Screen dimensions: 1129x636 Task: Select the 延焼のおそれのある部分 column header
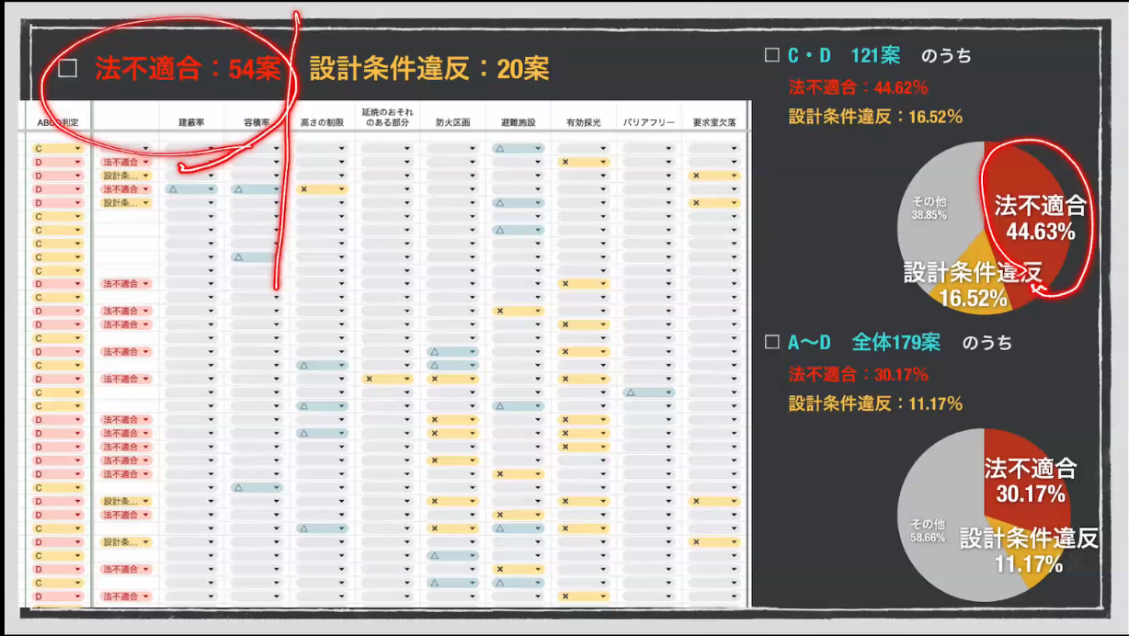(387, 117)
